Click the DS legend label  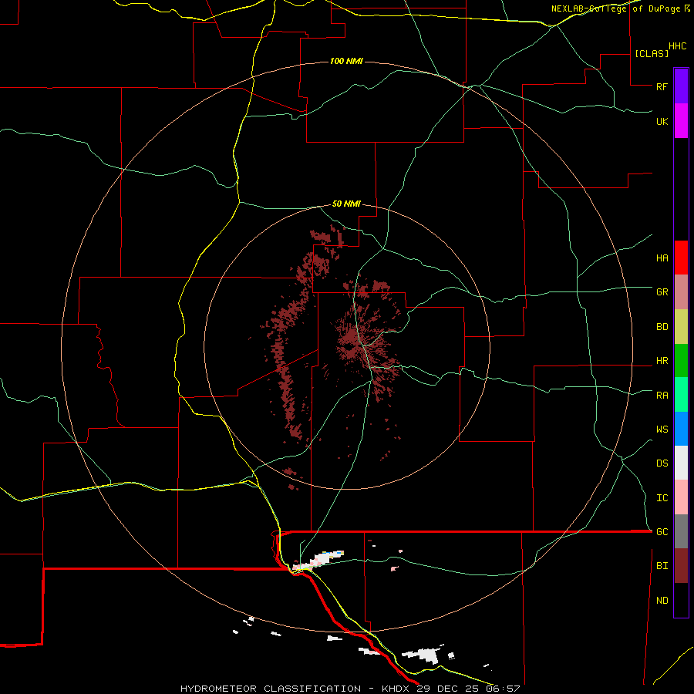coord(662,463)
